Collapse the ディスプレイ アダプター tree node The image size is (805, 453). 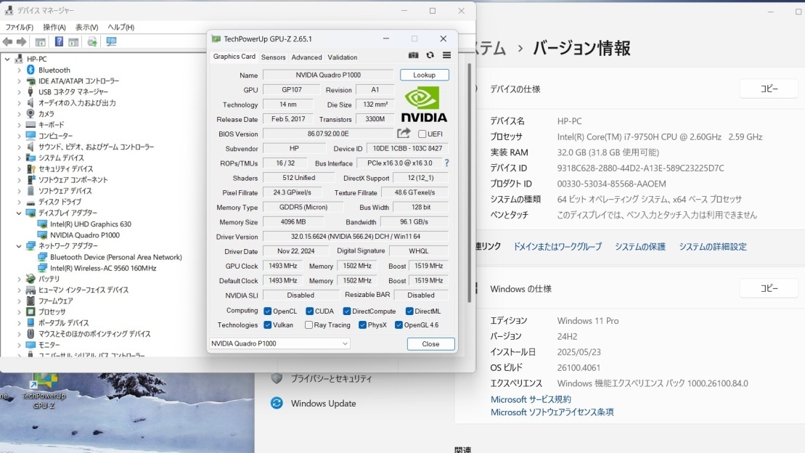20,213
